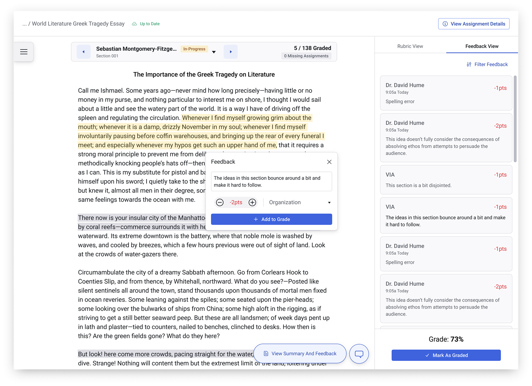Click the yellow highlighted 'Whenever I find myself' passage
This screenshot has width=532, height=386.
201,131
